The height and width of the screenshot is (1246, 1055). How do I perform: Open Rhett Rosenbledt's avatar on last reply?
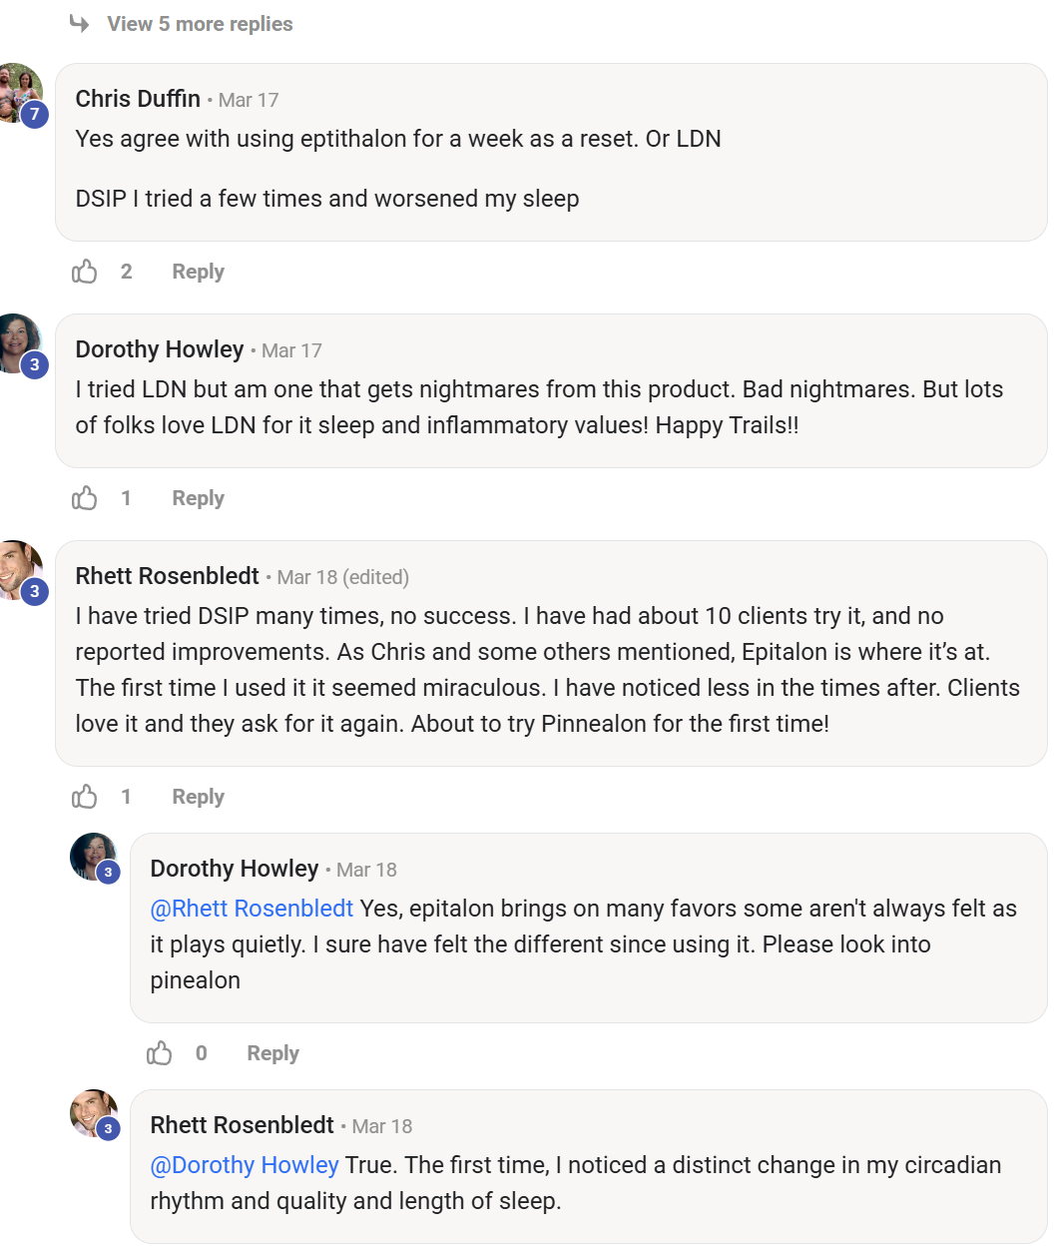[93, 1112]
